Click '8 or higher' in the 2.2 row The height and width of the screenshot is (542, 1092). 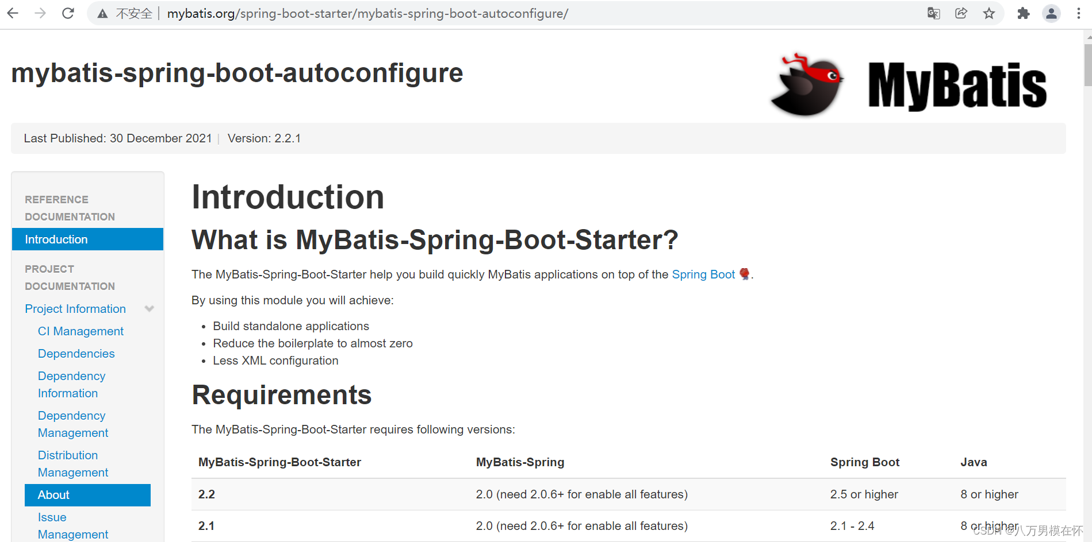989,494
